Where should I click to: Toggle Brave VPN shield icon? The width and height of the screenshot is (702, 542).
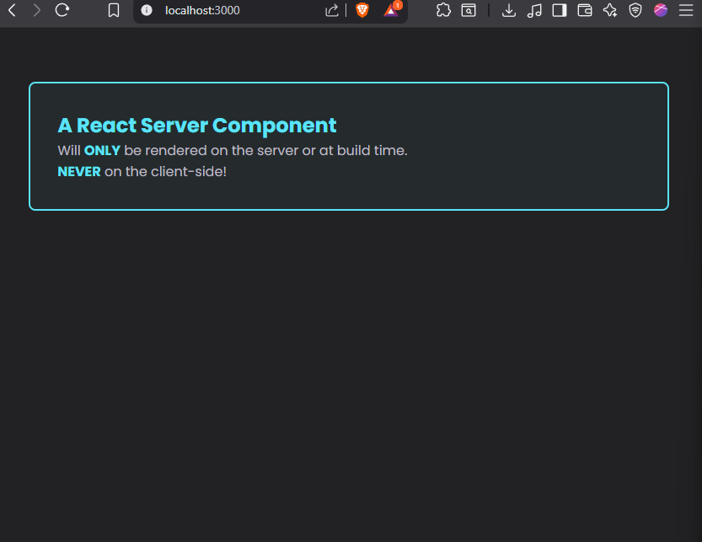tap(635, 10)
